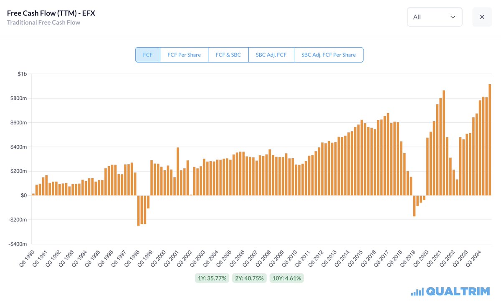Click the $600m y-axis label

pyautogui.click(x=19, y=123)
